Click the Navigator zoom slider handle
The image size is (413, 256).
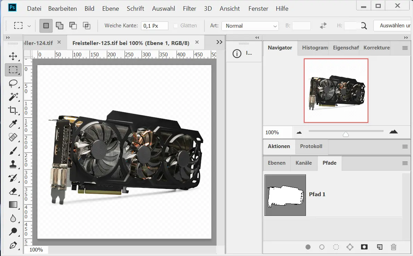tap(345, 134)
